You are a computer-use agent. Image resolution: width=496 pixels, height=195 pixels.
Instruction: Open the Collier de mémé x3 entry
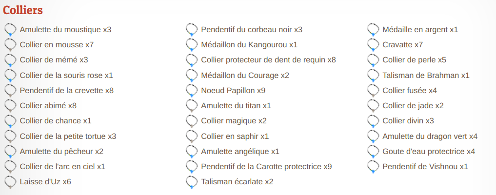coord(54,60)
